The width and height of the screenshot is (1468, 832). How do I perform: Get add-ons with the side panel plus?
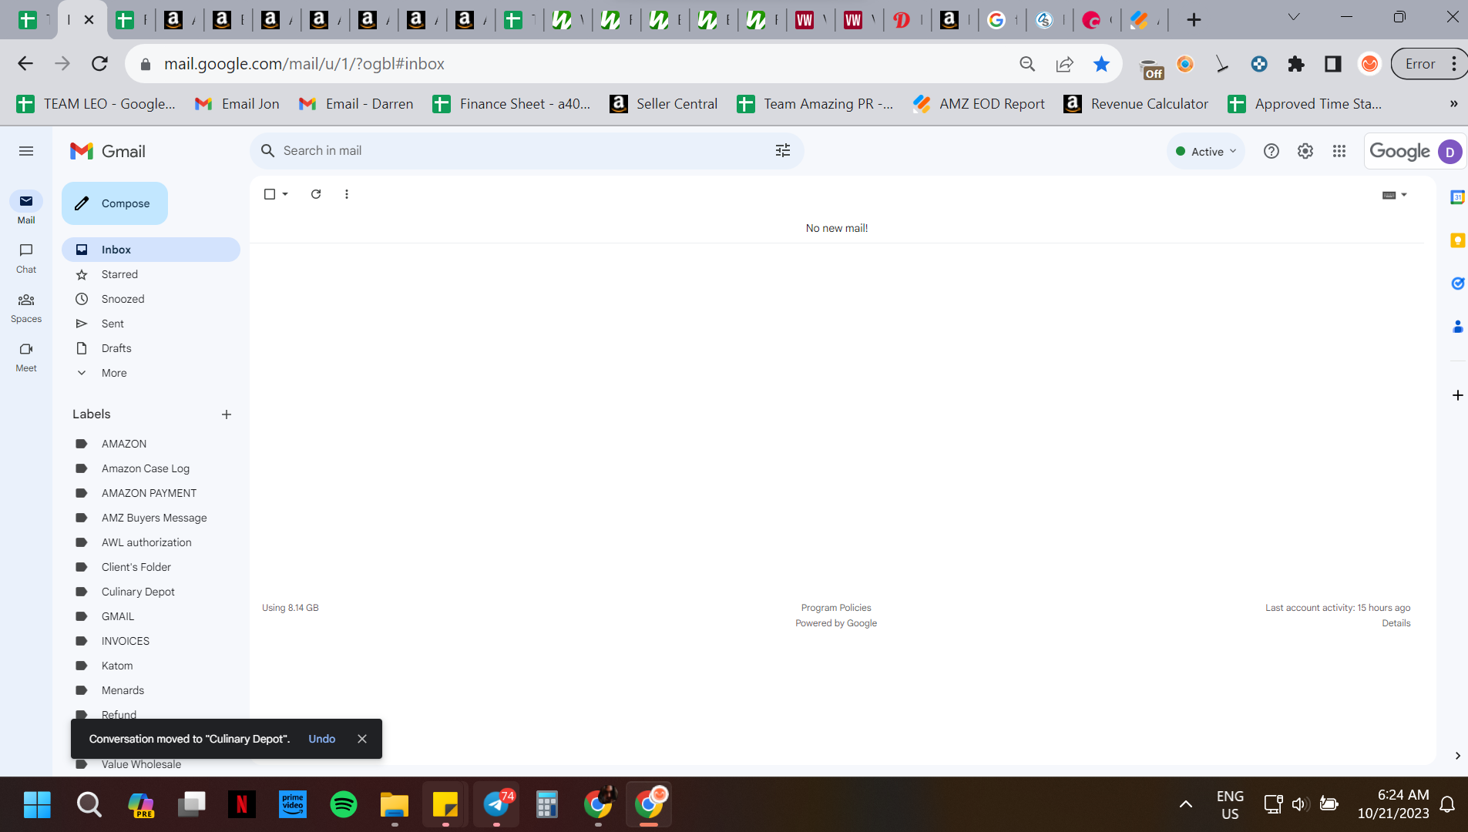coord(1457,395)
